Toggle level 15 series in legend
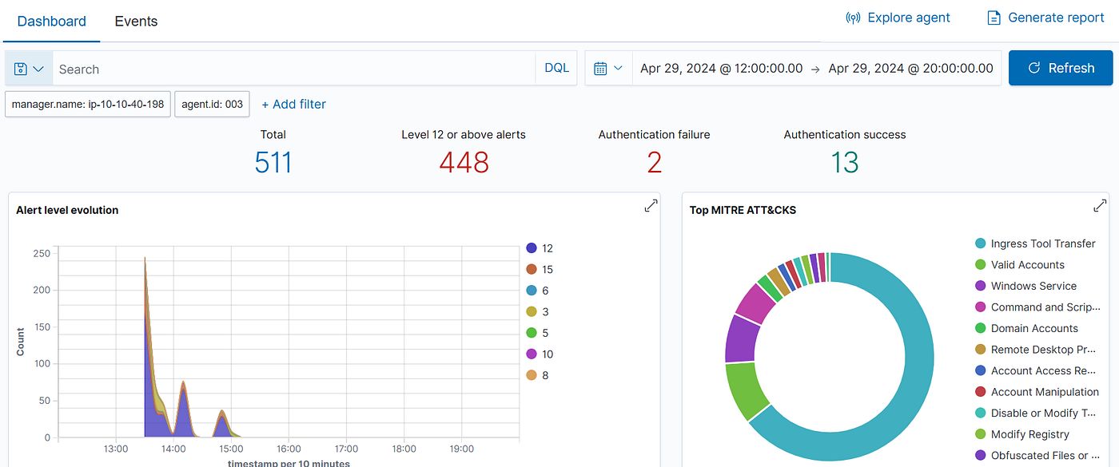The height and width of the screenshot is (467, 1119). [x=540, y=270]
